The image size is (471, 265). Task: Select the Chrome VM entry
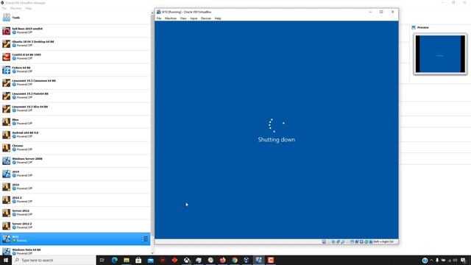(x=75, y=147)
